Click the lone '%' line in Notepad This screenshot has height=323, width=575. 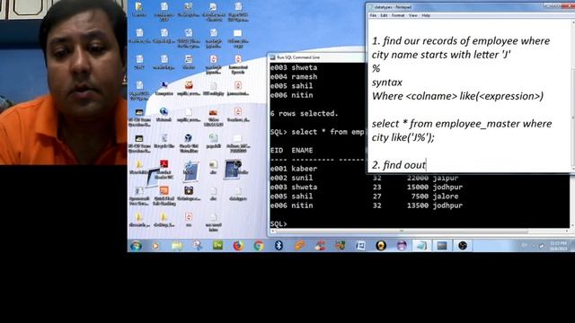(376, 68)
